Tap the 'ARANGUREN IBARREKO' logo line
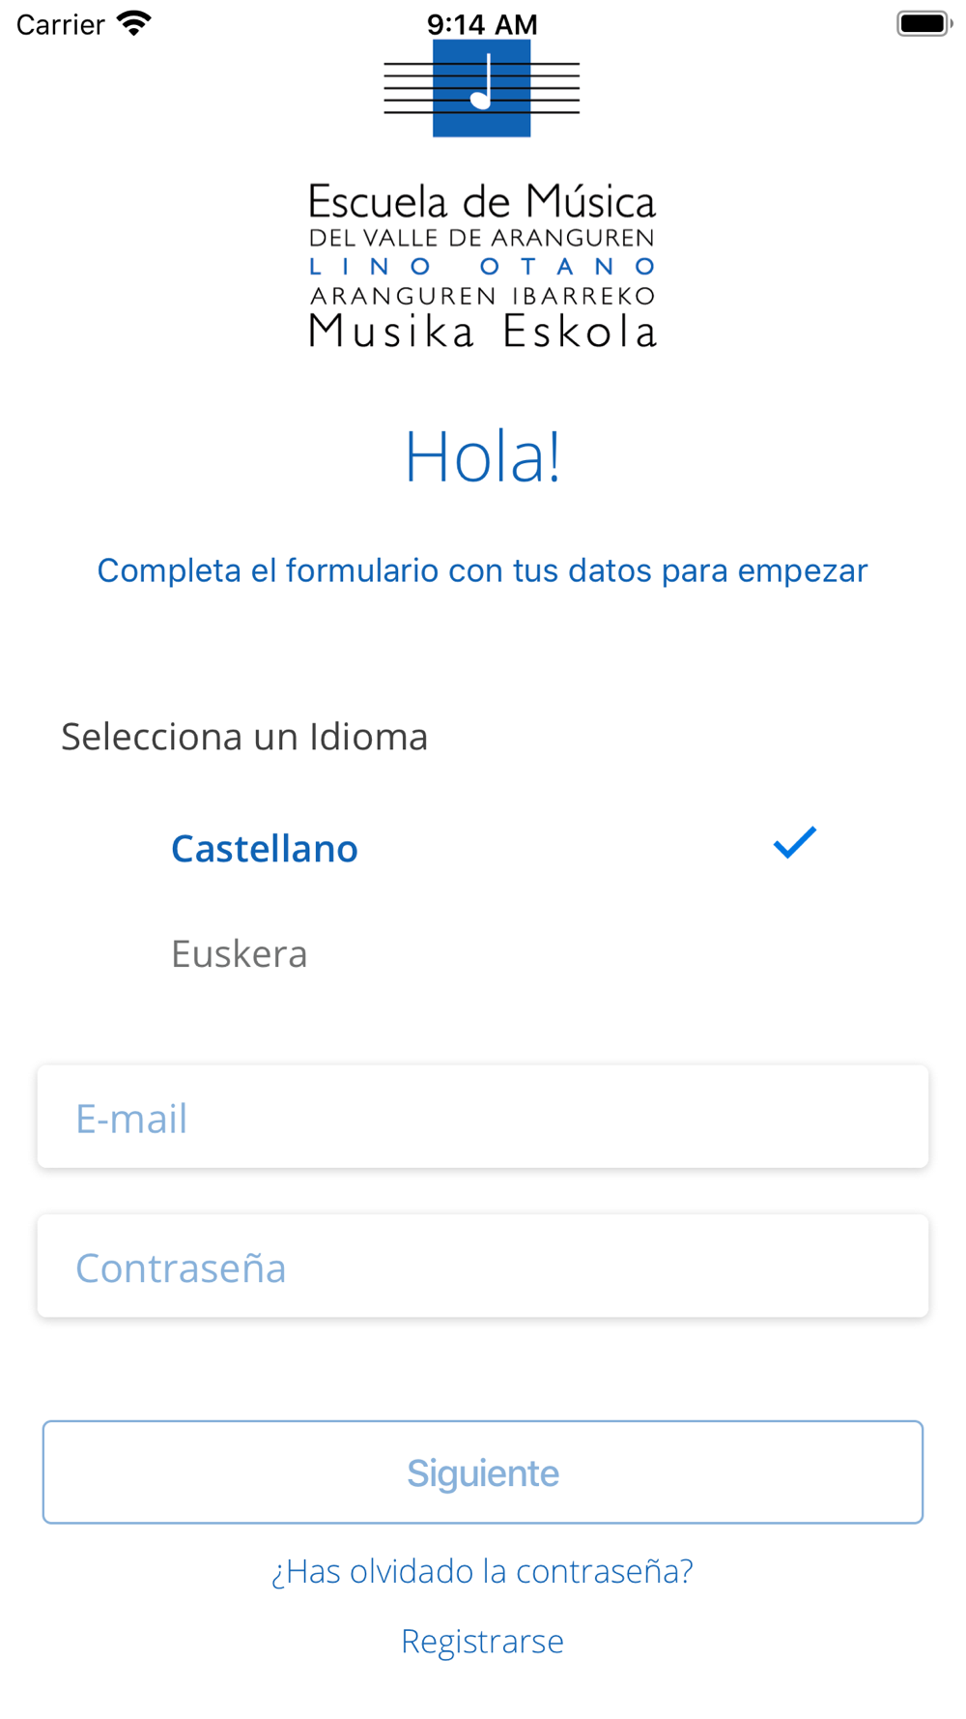Viewport: 966px width, 1719px height. [x=482, y=295]
